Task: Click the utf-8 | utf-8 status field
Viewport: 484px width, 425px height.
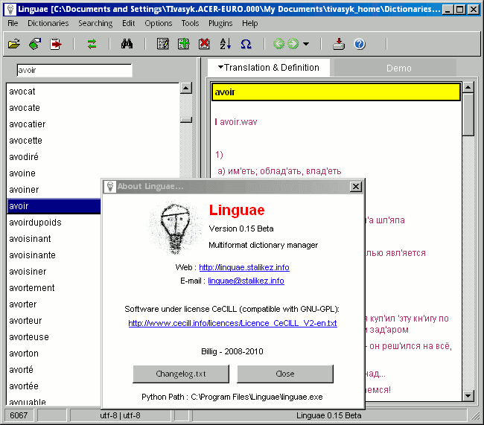Action: point(120,415)
